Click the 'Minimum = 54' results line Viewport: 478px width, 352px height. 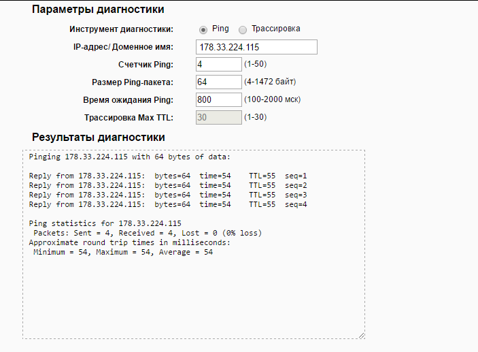click(123, 252)
